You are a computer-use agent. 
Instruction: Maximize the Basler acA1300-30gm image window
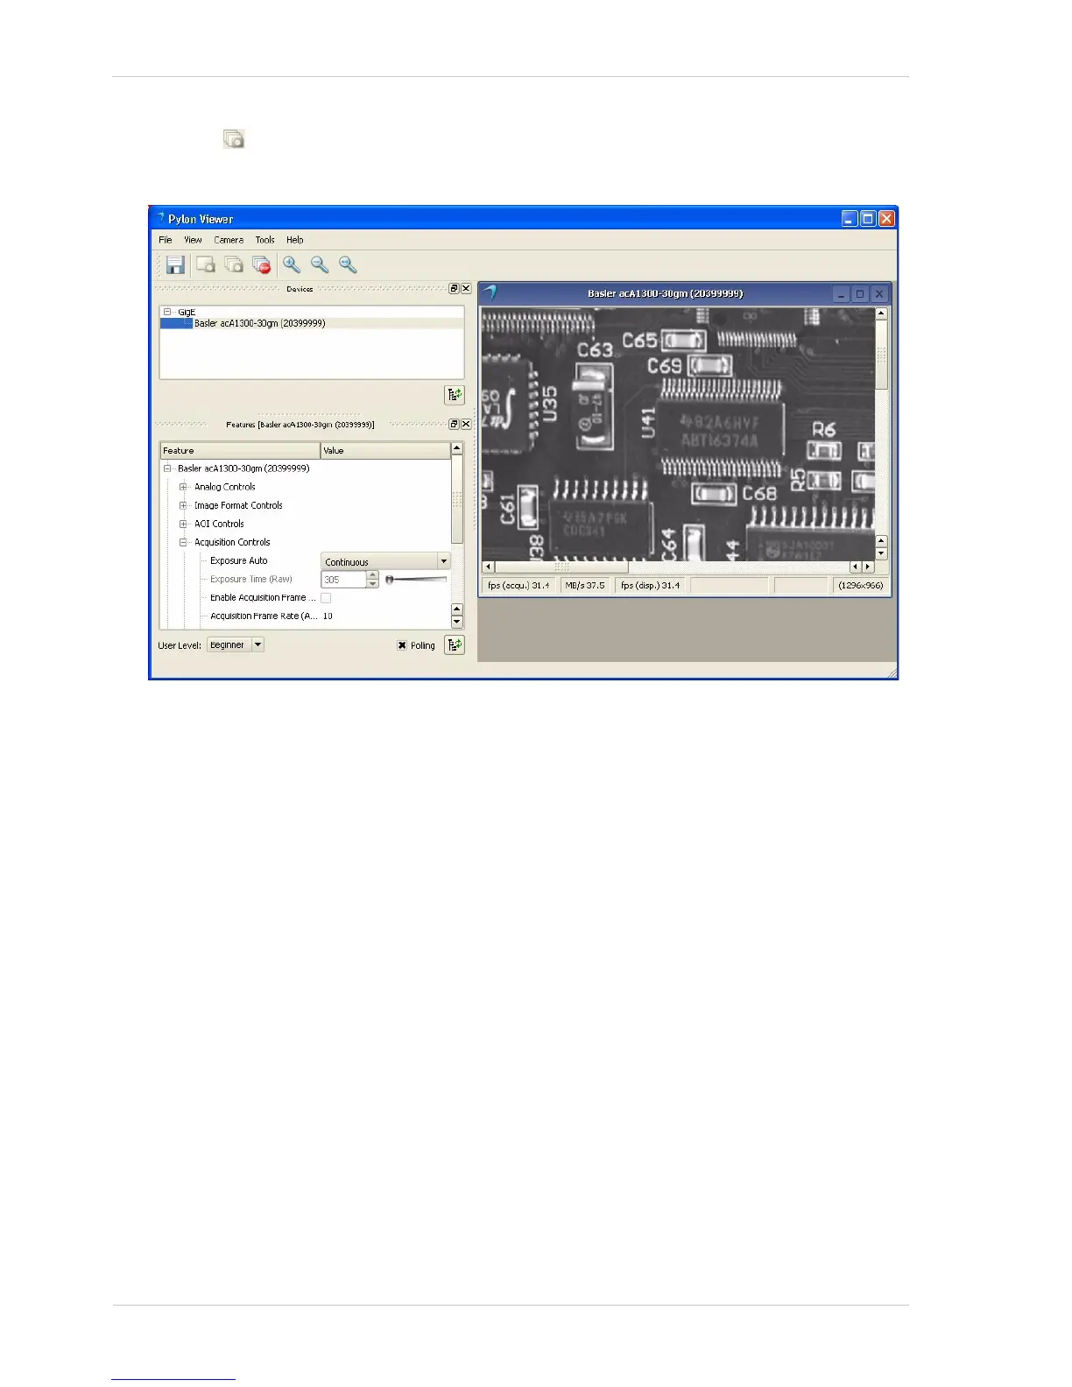(860, 294)
